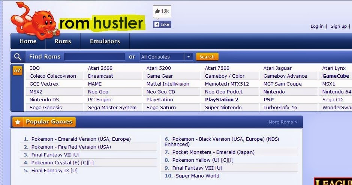
Task: Click the rom hustler logo text
Action: coord(101,23)
